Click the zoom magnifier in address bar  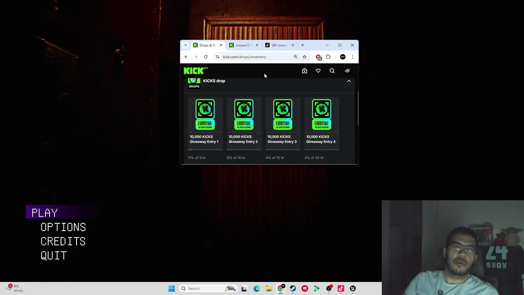[296, 57]
